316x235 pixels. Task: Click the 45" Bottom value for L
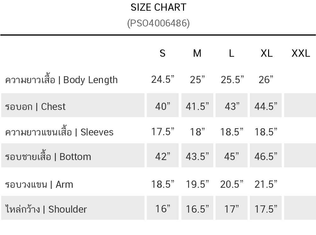pyautogui.click(x=232, y=157)
